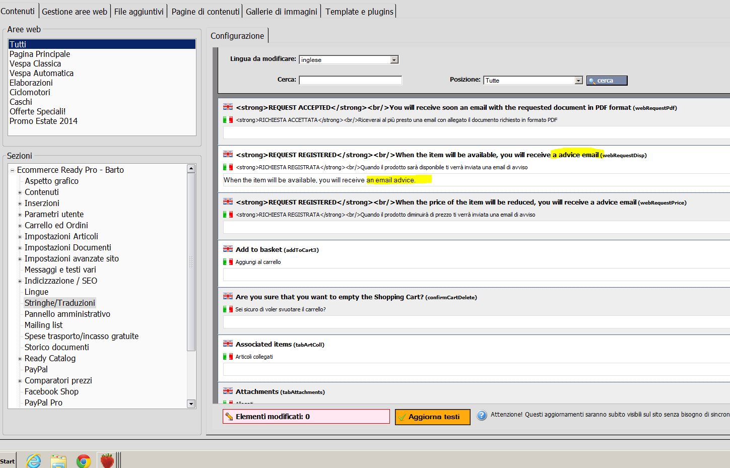Click the empty translation field under 'Aggiungi al carrello'
The width and height of the screenshot is (730, 468).
pos(477,275)
